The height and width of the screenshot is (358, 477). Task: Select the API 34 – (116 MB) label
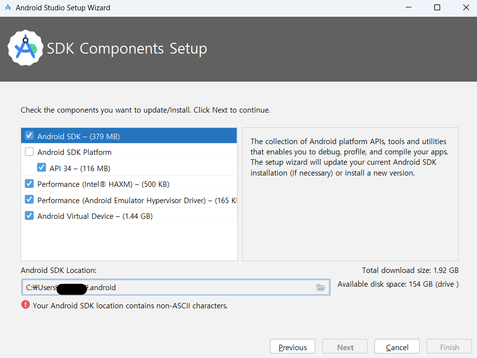tap(80, 168)
